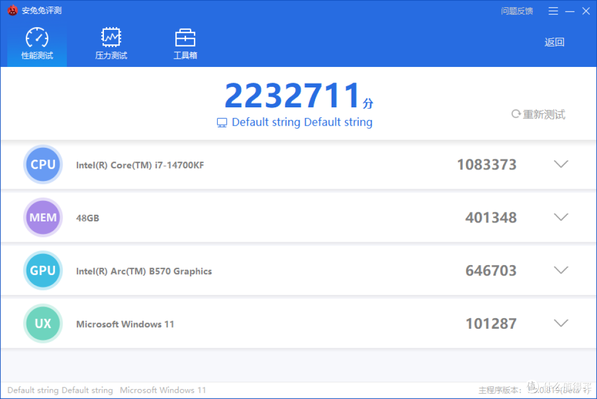Expand the GPU score details chevron
The height and width of the screenshot is (399, 597).
(x=561, y=270)
